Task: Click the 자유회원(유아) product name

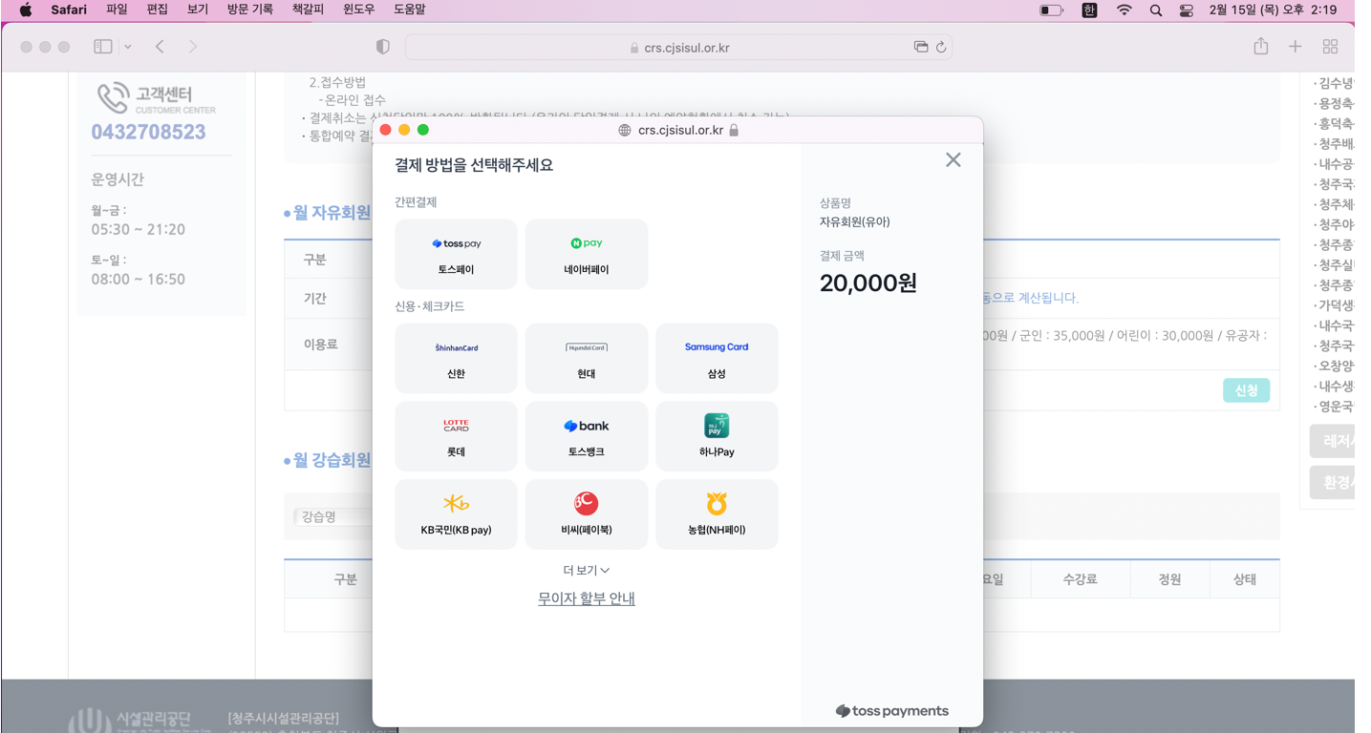Action: click(x=854, y=222)
